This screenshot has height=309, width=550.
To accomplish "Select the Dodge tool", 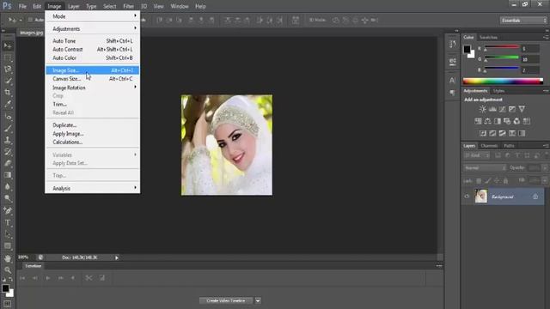I will [x=8, y=198].
